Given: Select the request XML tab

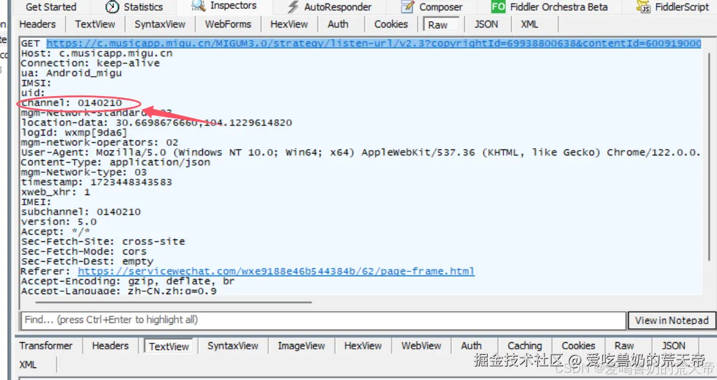Looking at the screenshot, I should [x=530, y=24].
